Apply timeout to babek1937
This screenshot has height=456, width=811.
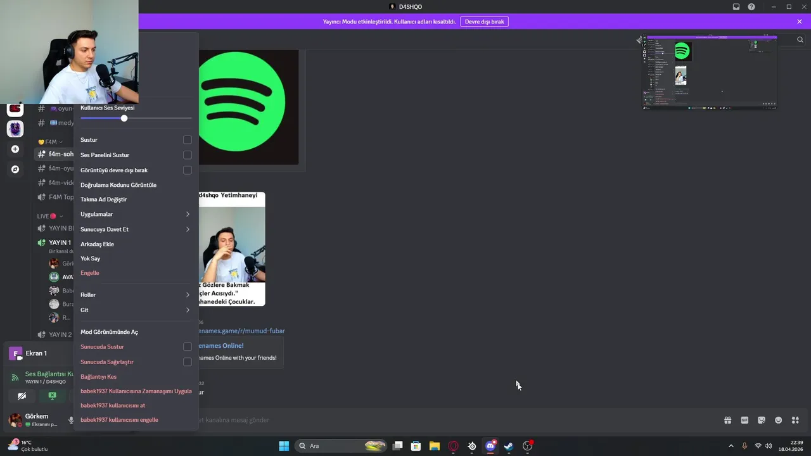tap(135, 391)
